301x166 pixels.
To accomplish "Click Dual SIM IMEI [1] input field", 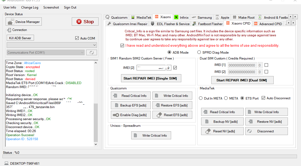I will 242,65.
